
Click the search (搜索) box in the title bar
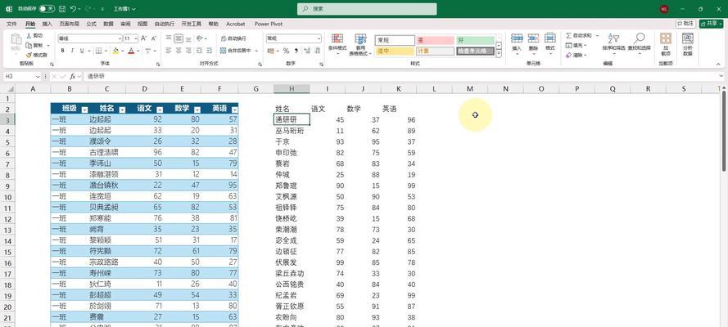(x=367, y=9)
